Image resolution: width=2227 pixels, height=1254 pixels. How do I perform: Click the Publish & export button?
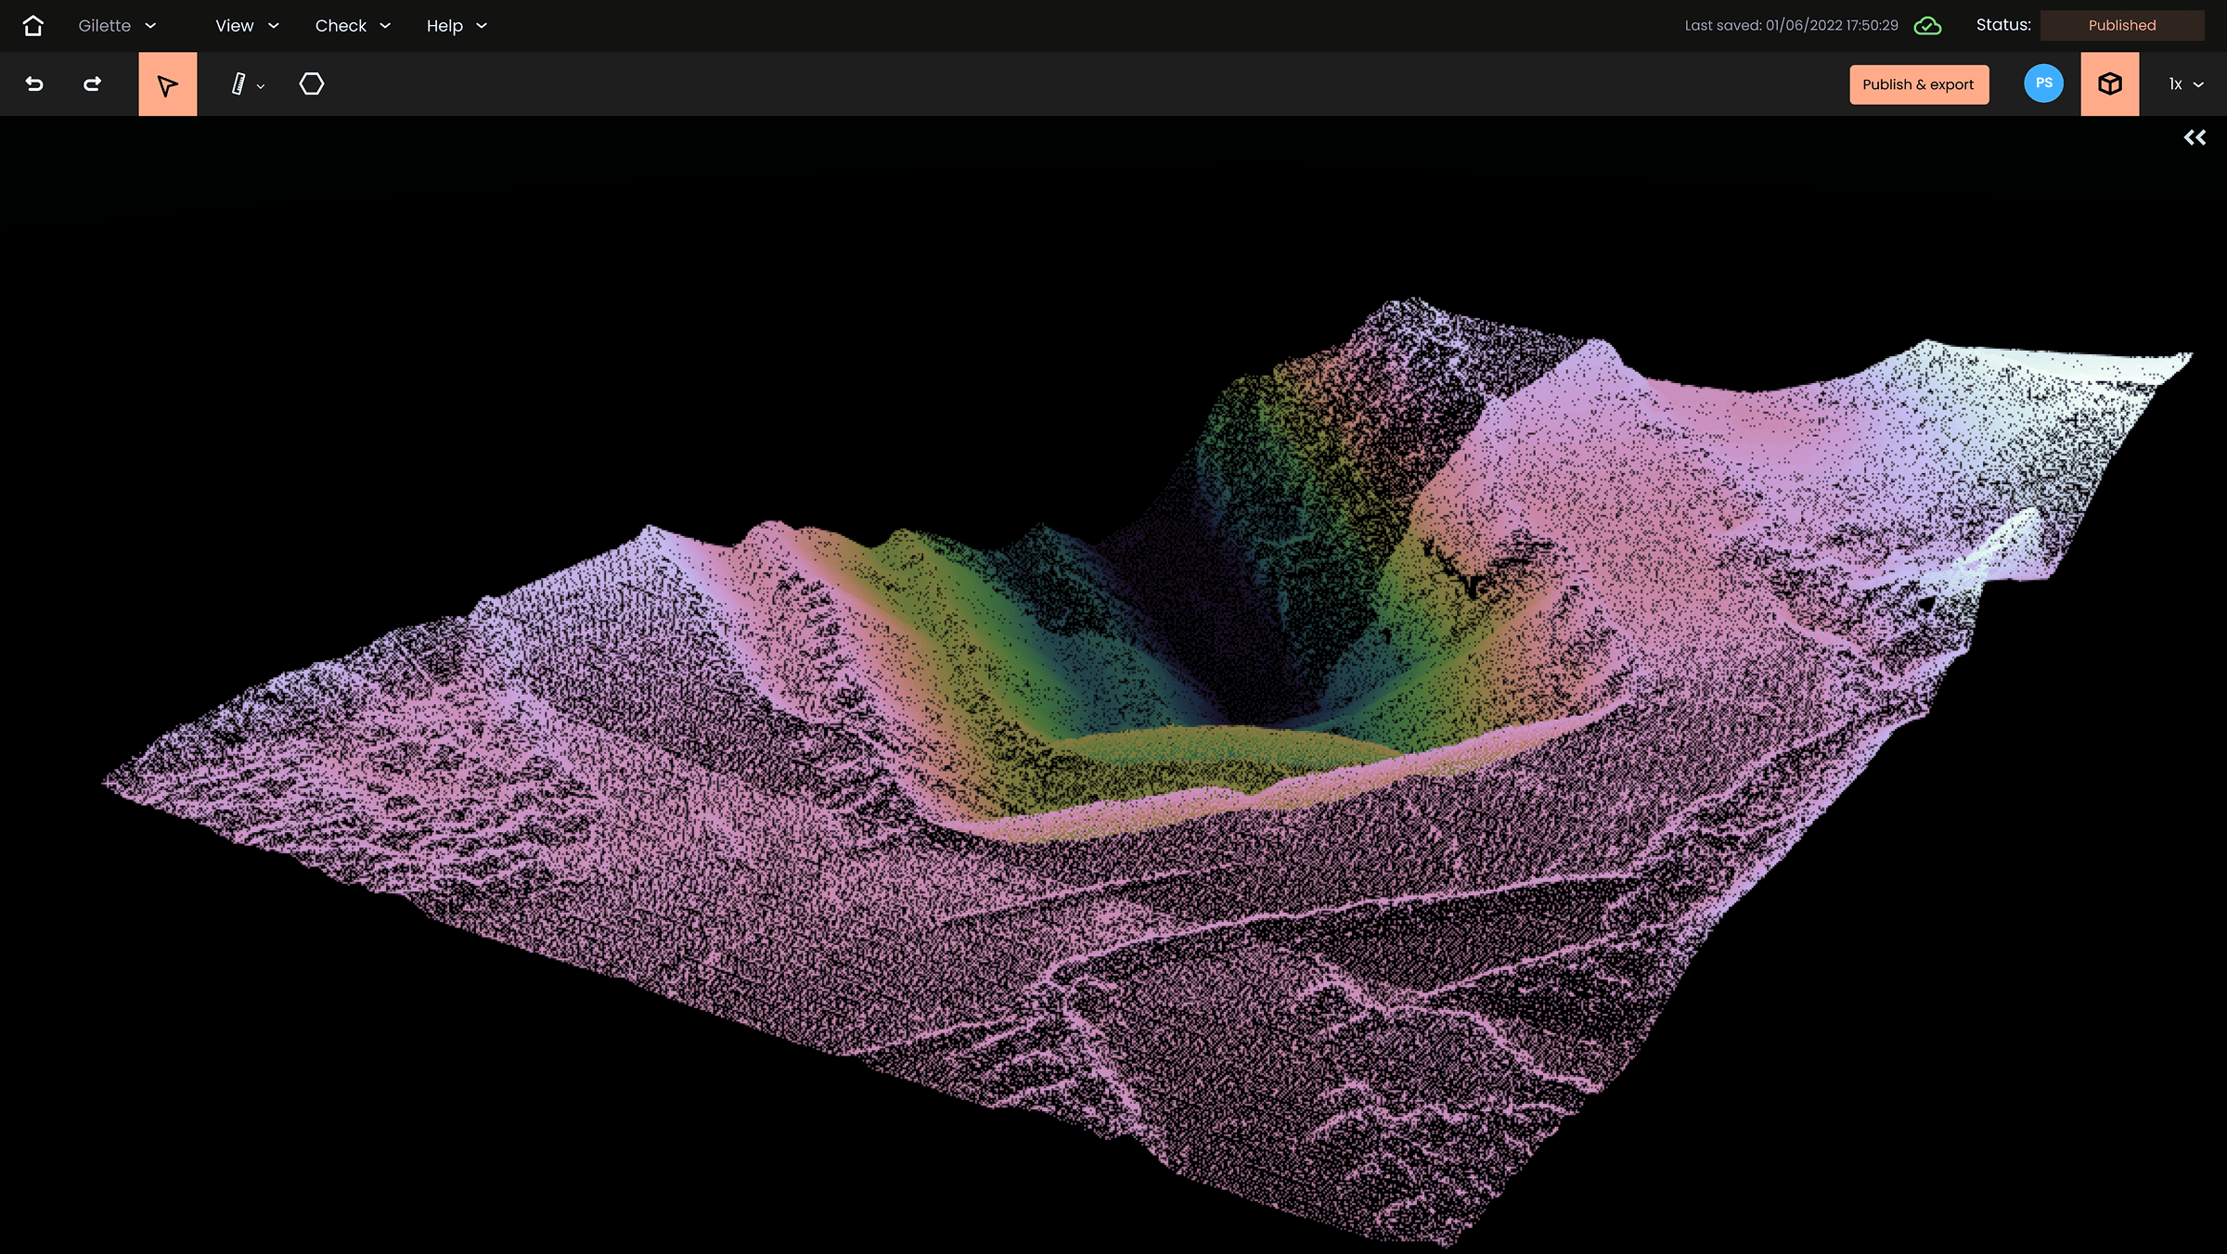1918,83
